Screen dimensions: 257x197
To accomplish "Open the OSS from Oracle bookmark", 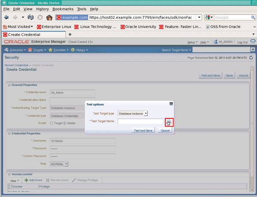I will coord(223,26).
